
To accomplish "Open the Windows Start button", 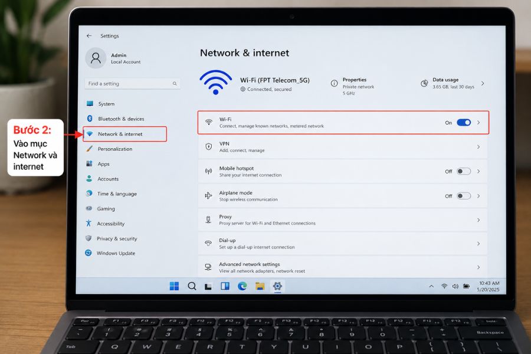I will (174, 286).
